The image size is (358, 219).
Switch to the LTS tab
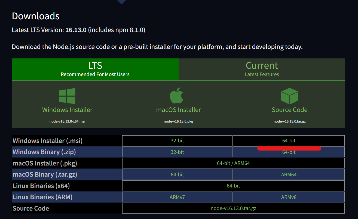tap(95, 69)
